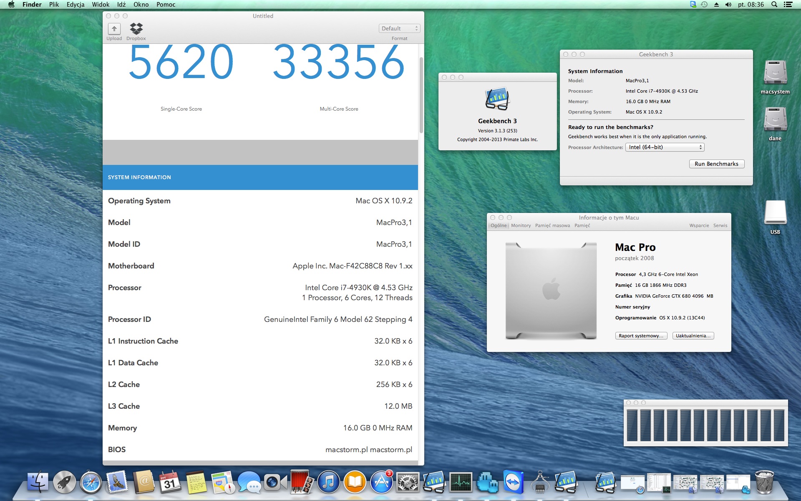
Task: Click the TeamViewer status icon in menu bar
Action: [x=693, y=5]
